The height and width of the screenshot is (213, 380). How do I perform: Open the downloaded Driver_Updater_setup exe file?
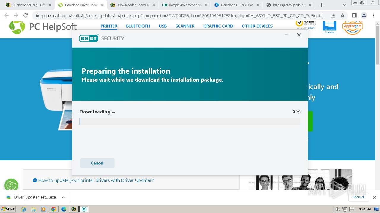(x=31, y=197)
